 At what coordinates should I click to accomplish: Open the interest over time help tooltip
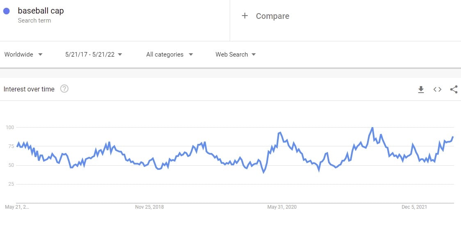click(64, 89)
